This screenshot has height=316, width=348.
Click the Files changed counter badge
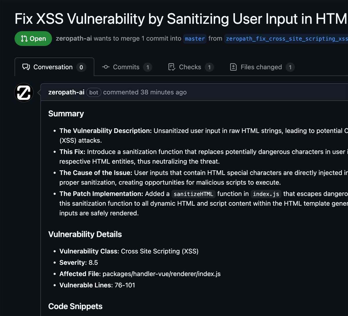(290, 67)
